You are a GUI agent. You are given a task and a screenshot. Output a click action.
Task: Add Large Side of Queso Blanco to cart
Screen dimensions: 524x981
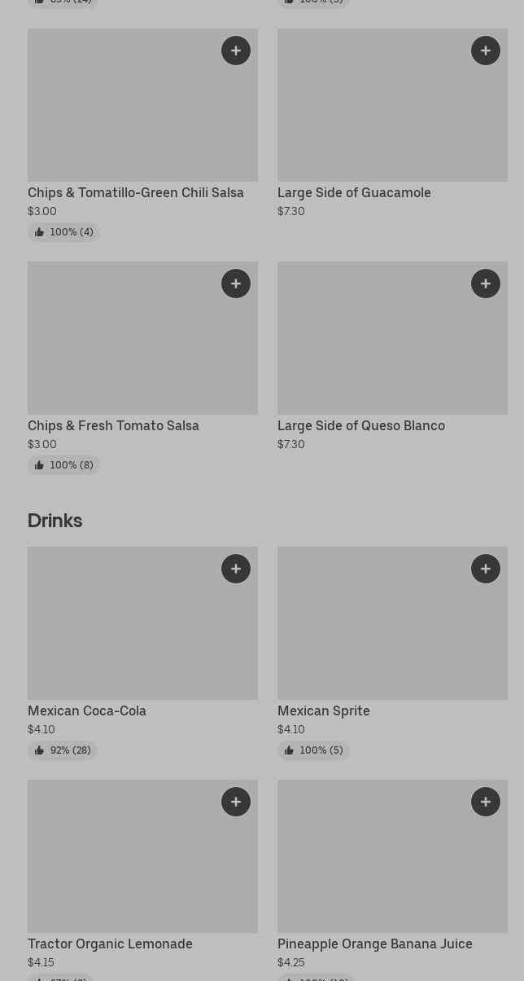coord(486,284)
